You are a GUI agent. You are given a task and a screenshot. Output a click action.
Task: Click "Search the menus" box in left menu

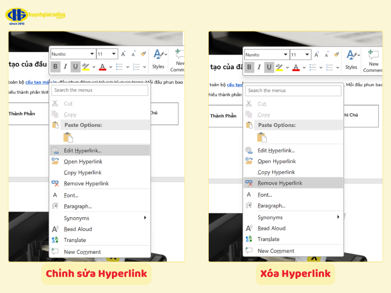(100, 90)
